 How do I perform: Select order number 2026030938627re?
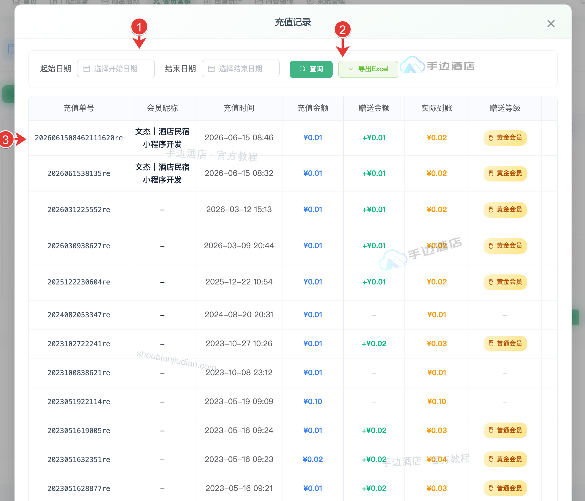click(79, 245)
